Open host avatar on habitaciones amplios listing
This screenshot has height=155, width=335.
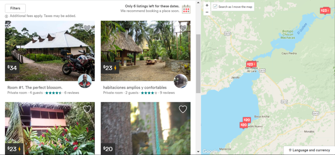point(181,81)
